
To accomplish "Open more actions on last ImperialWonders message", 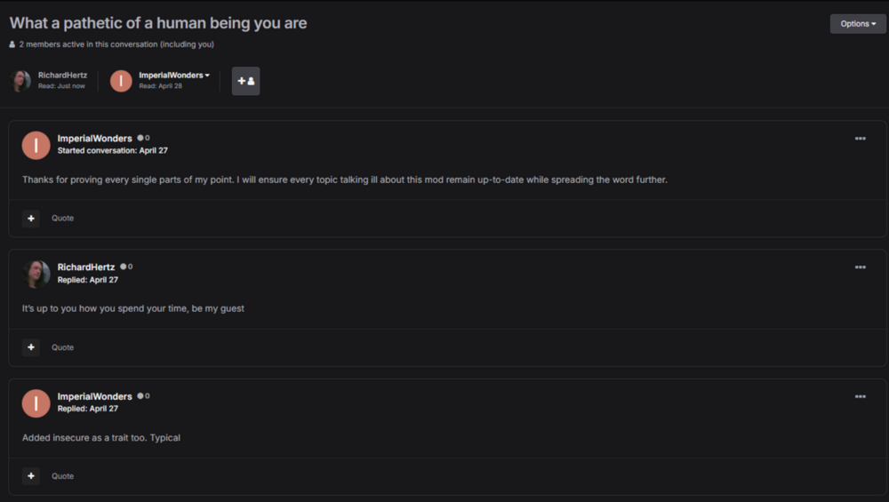I will [x=860, y=396].
